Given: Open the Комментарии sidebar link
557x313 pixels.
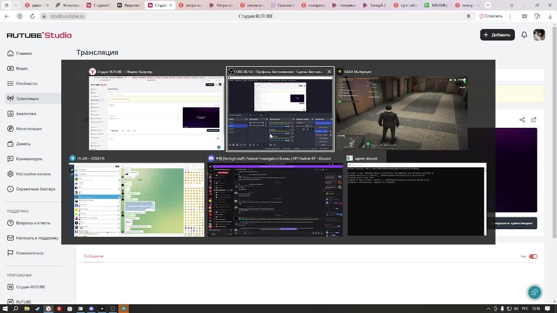Looking at the screenshot, I should pyautogui.click(x=25, y=159).
